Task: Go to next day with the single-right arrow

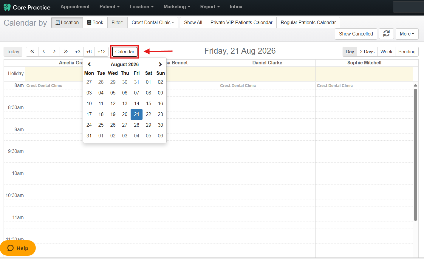Action: coord(54,52)
